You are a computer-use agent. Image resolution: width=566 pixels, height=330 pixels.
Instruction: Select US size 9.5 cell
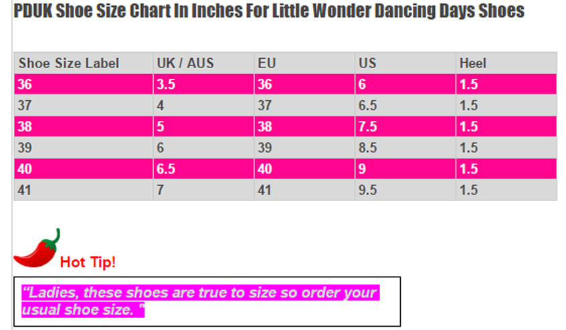point(405,190)
